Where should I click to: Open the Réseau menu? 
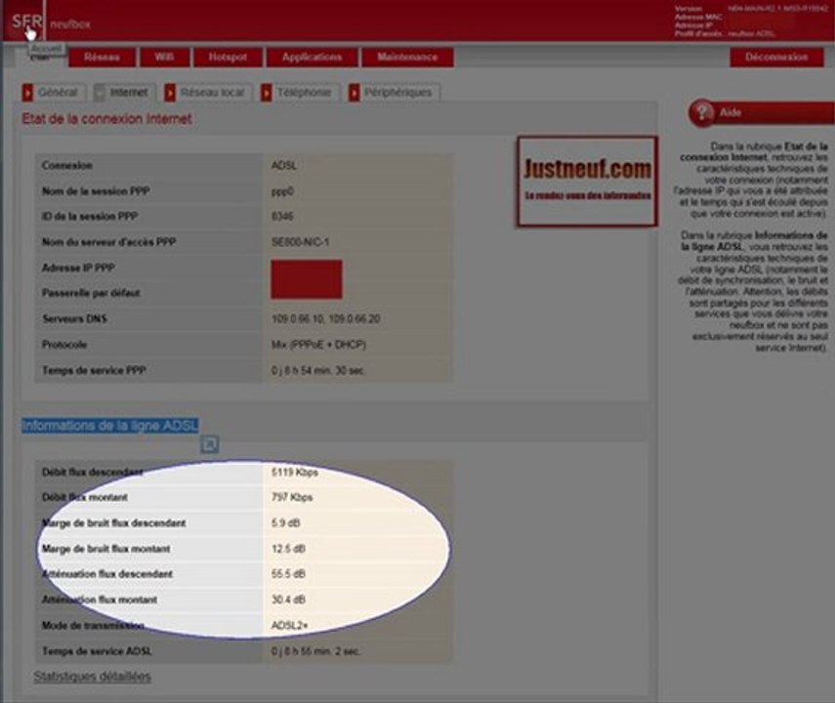102,57
